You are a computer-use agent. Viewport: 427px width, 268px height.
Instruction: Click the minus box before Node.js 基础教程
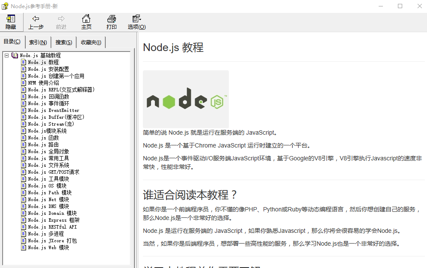6,55
